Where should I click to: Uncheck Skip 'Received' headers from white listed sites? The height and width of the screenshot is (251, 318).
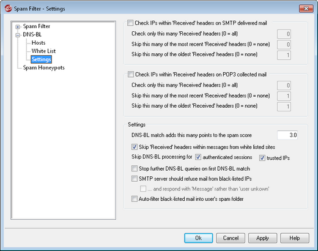(135, 147)
